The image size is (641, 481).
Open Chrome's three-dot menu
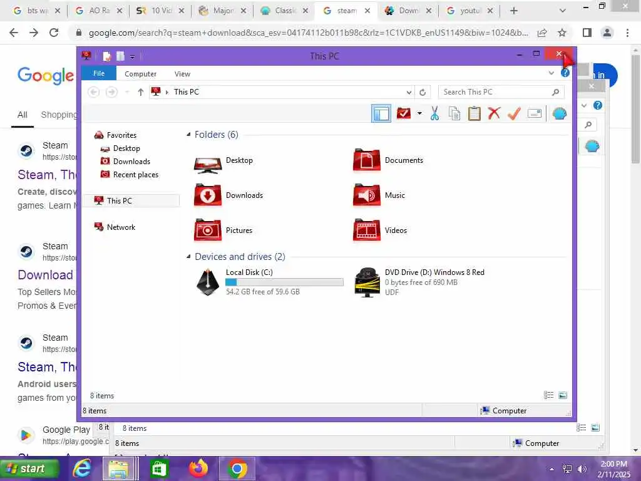(627, 33)
